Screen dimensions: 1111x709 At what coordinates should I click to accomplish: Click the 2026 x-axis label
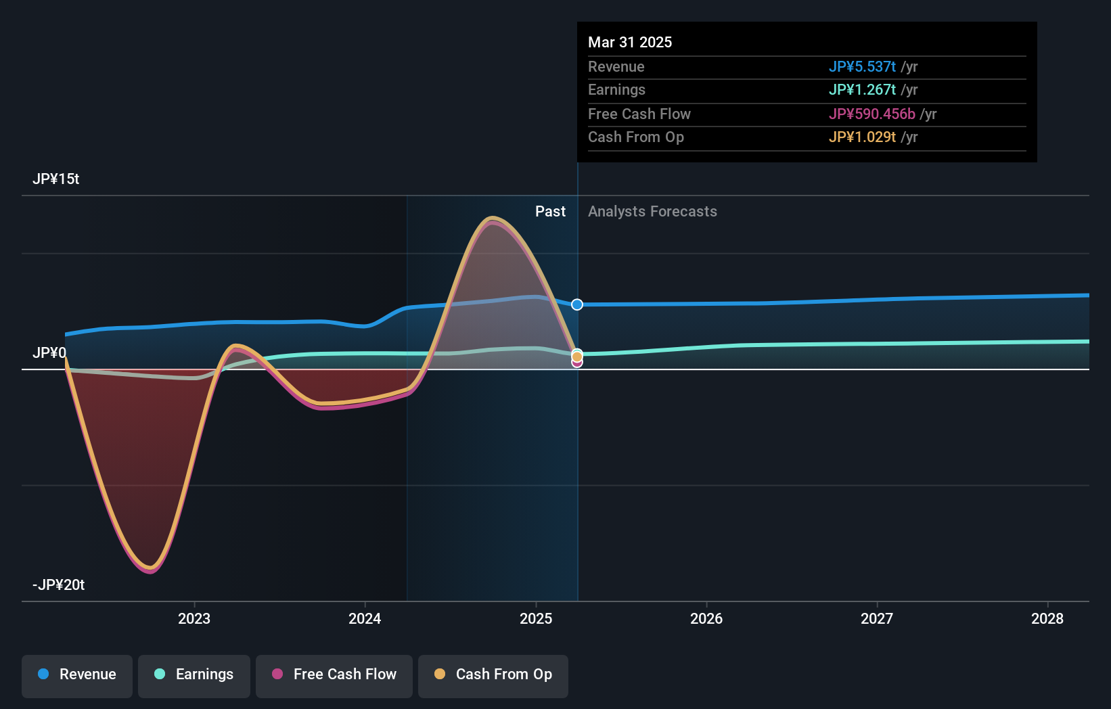coord(706,618)
